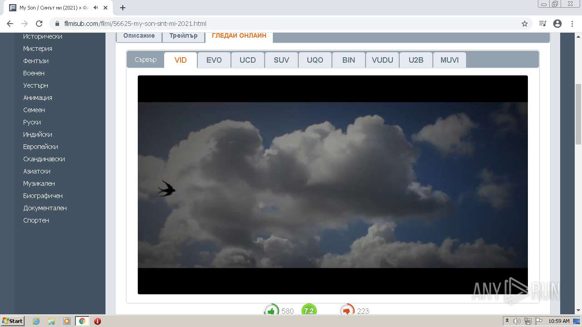The height and width of the screenshot is (327, 582).
Task: Open system volume tray icon
Action: [x=517, y=321]
